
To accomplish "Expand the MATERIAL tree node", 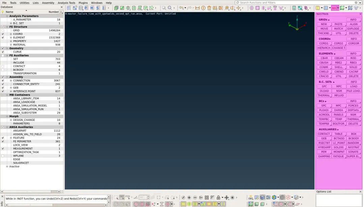I will click(x=11, y=45).
